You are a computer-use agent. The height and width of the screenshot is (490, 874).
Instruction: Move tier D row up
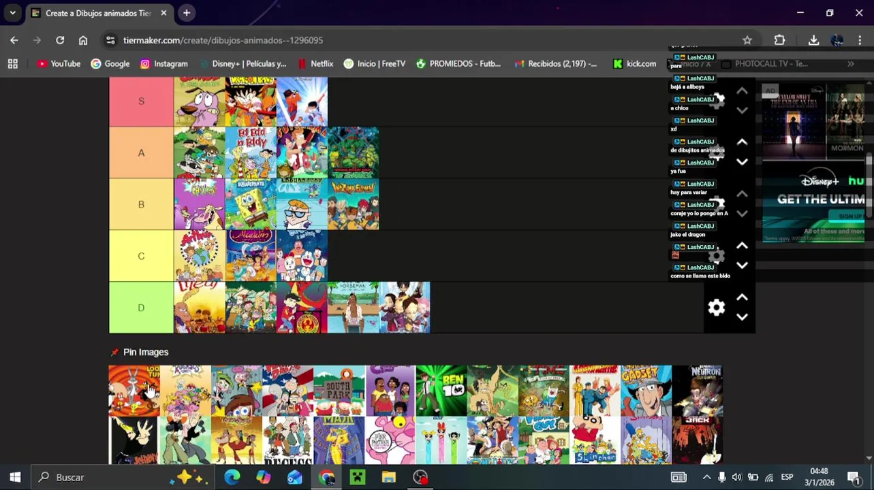pyautogui.click(x=742, y=298)
